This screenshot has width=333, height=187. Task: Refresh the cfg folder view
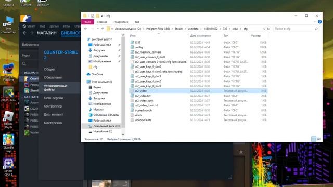[x=268, y=29]
